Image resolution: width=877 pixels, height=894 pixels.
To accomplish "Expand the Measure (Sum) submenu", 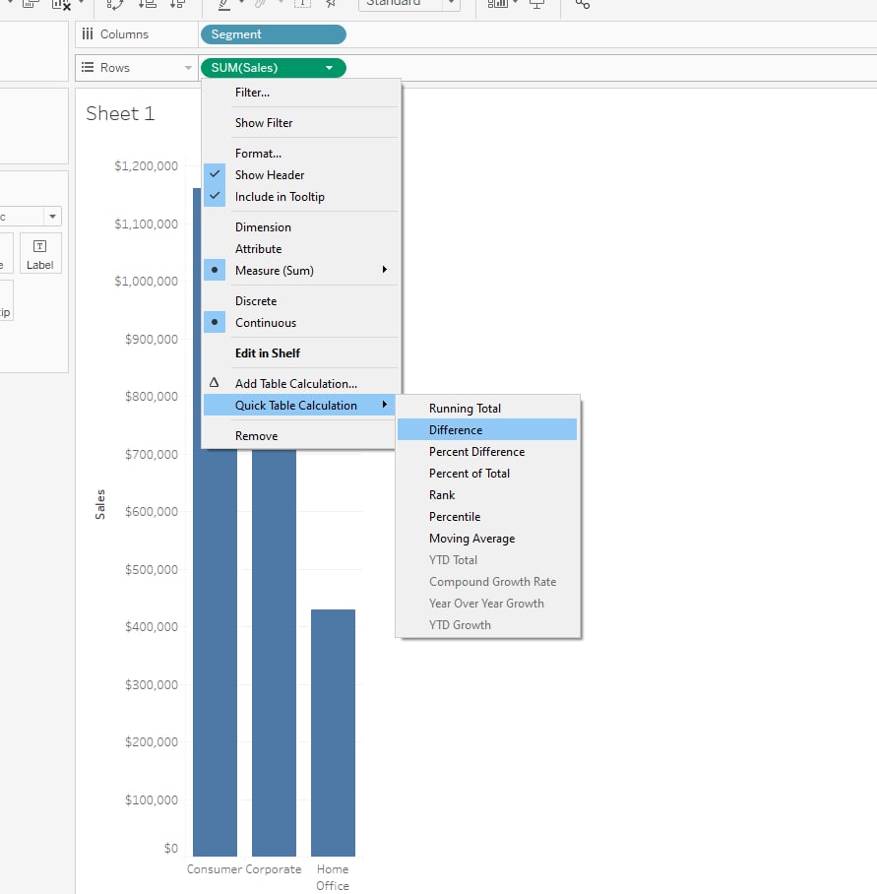I will tap(385, 270).
